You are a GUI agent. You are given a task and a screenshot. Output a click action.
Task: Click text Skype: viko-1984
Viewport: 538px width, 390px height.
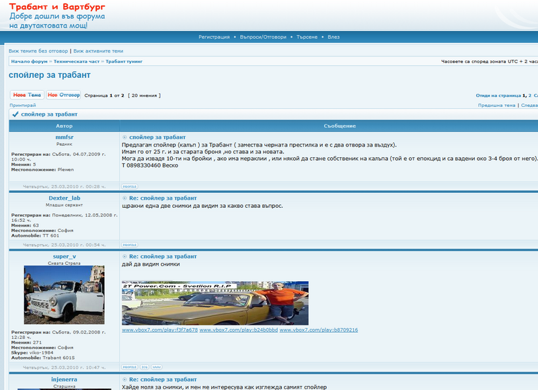click(x=32, y=352)
